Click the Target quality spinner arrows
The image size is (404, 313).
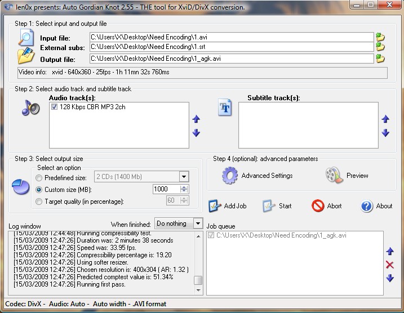tap(184, 200)
